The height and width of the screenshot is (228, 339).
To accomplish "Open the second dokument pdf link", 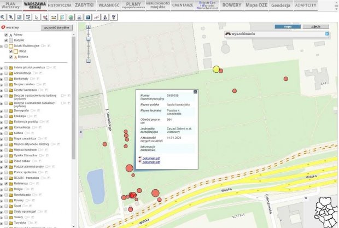I will pos(151,162).
